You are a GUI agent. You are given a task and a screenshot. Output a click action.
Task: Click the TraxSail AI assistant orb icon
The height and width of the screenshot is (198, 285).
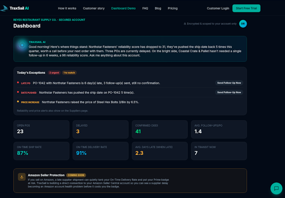click(x=22, y=45)
